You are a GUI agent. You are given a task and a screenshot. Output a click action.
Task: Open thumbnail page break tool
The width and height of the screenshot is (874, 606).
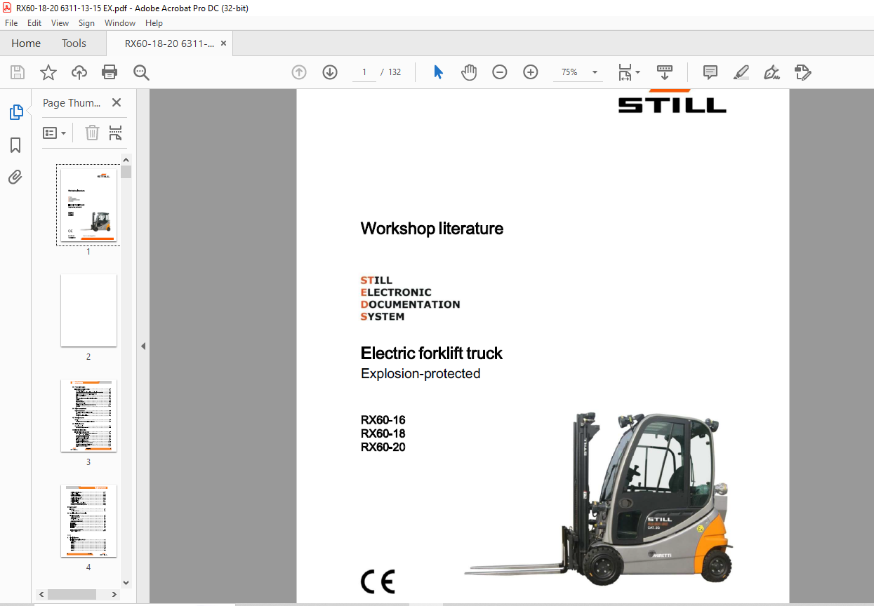pyautogui.click(x=116, y=133)
